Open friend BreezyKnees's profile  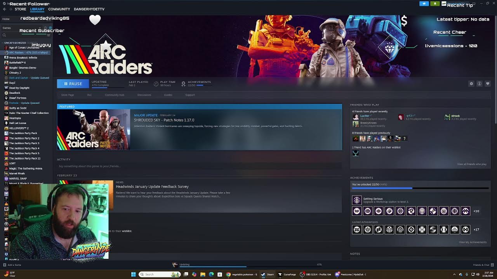pyautogui.click(x=368, y=123)
